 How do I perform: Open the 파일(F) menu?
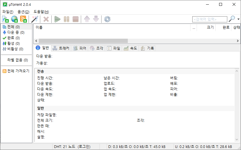tap(8, 12)
